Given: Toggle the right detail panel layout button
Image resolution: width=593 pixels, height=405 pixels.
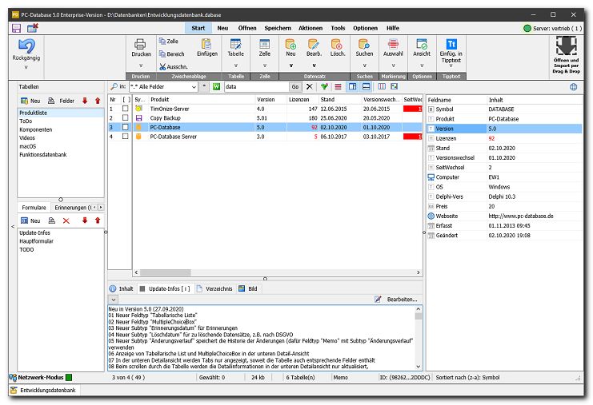Looking at the screenshot, I should [x=352, y=86].
